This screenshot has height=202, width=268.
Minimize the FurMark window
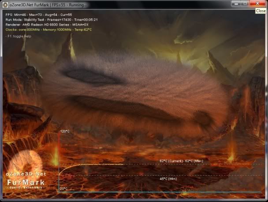[236, 4]
